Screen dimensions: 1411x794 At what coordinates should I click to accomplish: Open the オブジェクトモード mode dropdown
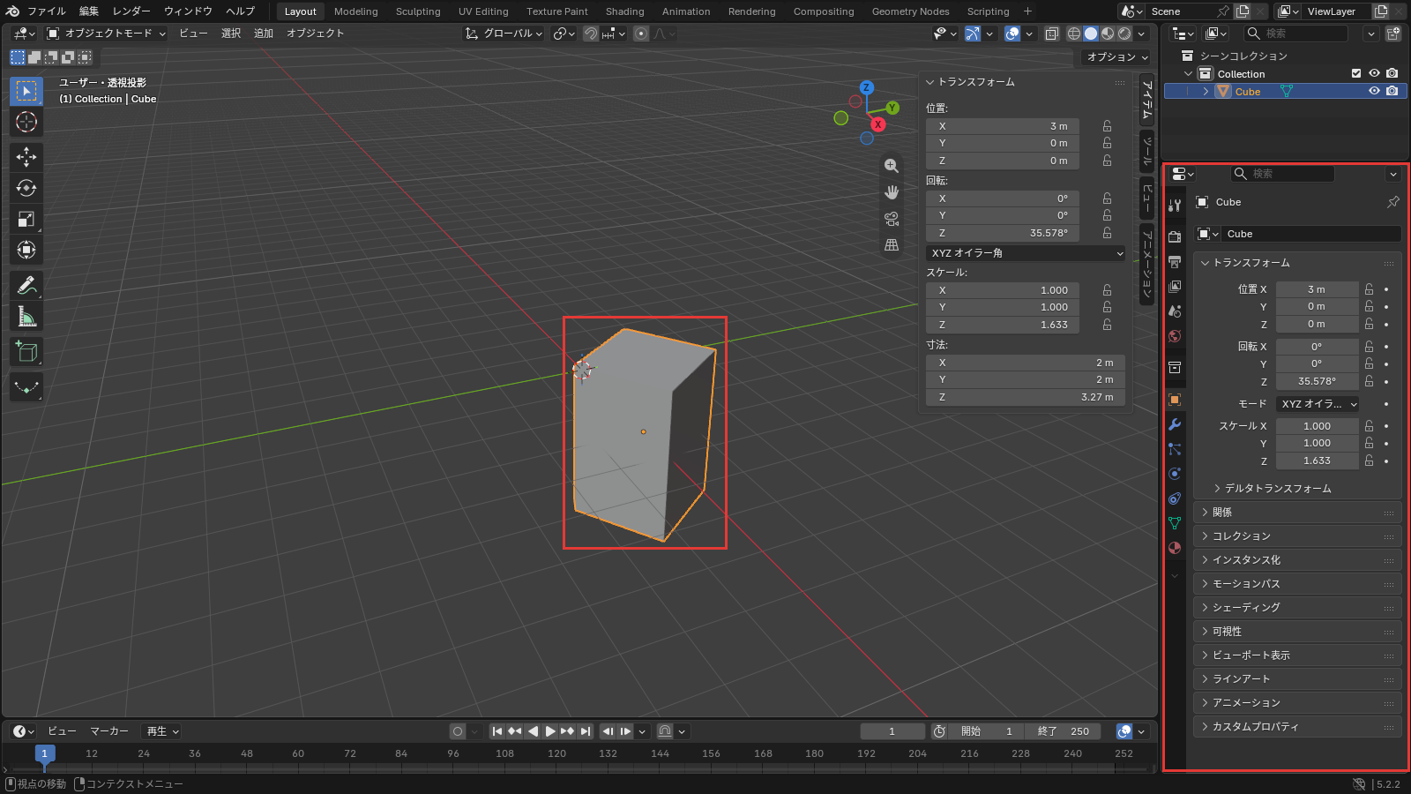[106, 34]
